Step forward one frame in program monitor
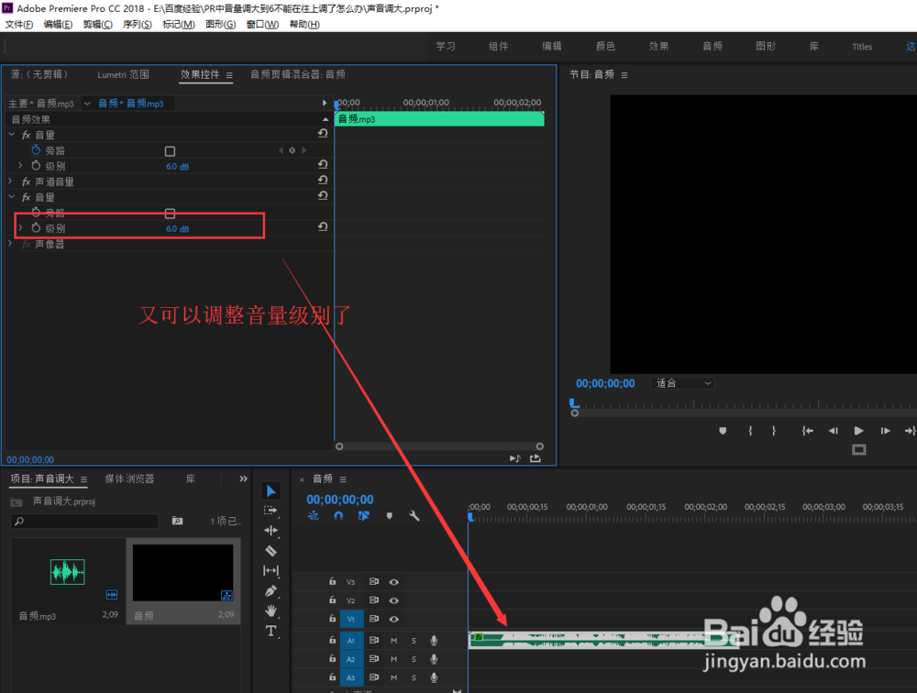 pos(885,431)
